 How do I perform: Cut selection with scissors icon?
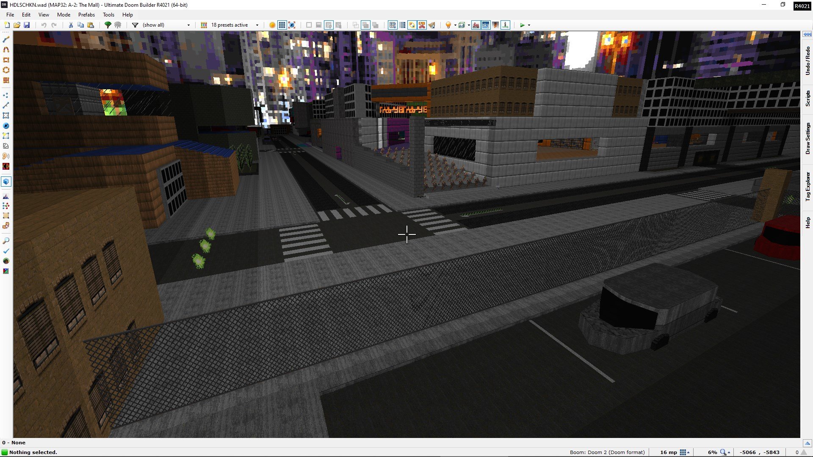click(x=71, y=25)
